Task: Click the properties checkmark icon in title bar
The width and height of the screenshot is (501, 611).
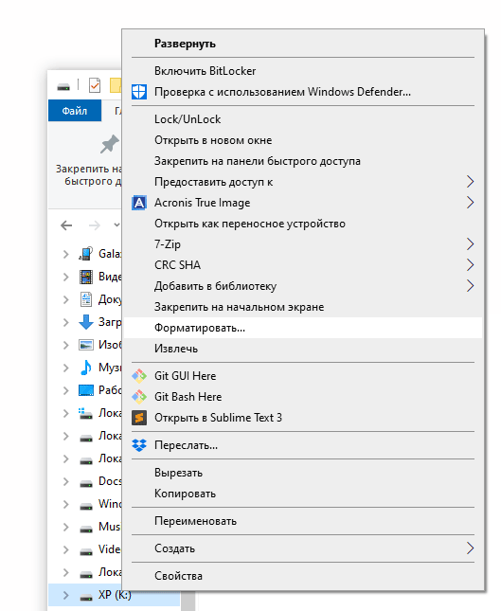Action: (x=95, y=85)
